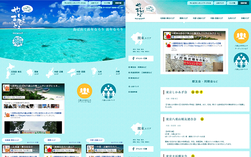Click the sanshin avatar on the 中部・近畿在住 widget

pyautogui.click(x=90, y=149)
